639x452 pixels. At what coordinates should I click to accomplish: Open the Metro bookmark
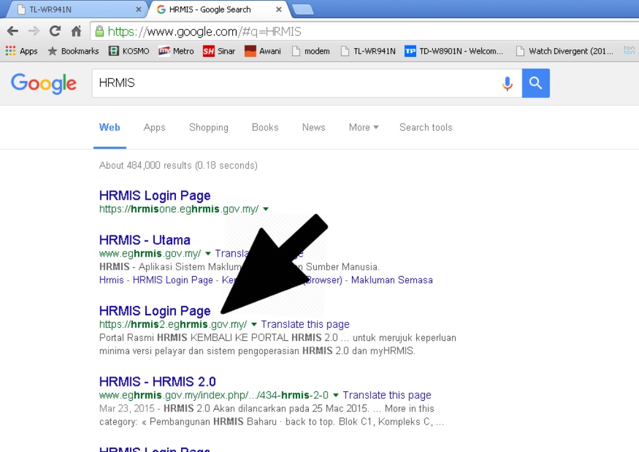[x=176, y=51]
